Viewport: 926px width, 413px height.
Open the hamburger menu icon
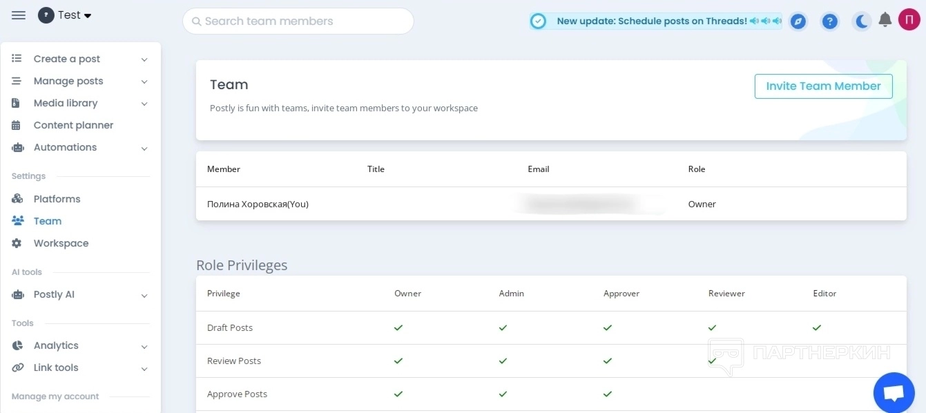click(19, 15)
